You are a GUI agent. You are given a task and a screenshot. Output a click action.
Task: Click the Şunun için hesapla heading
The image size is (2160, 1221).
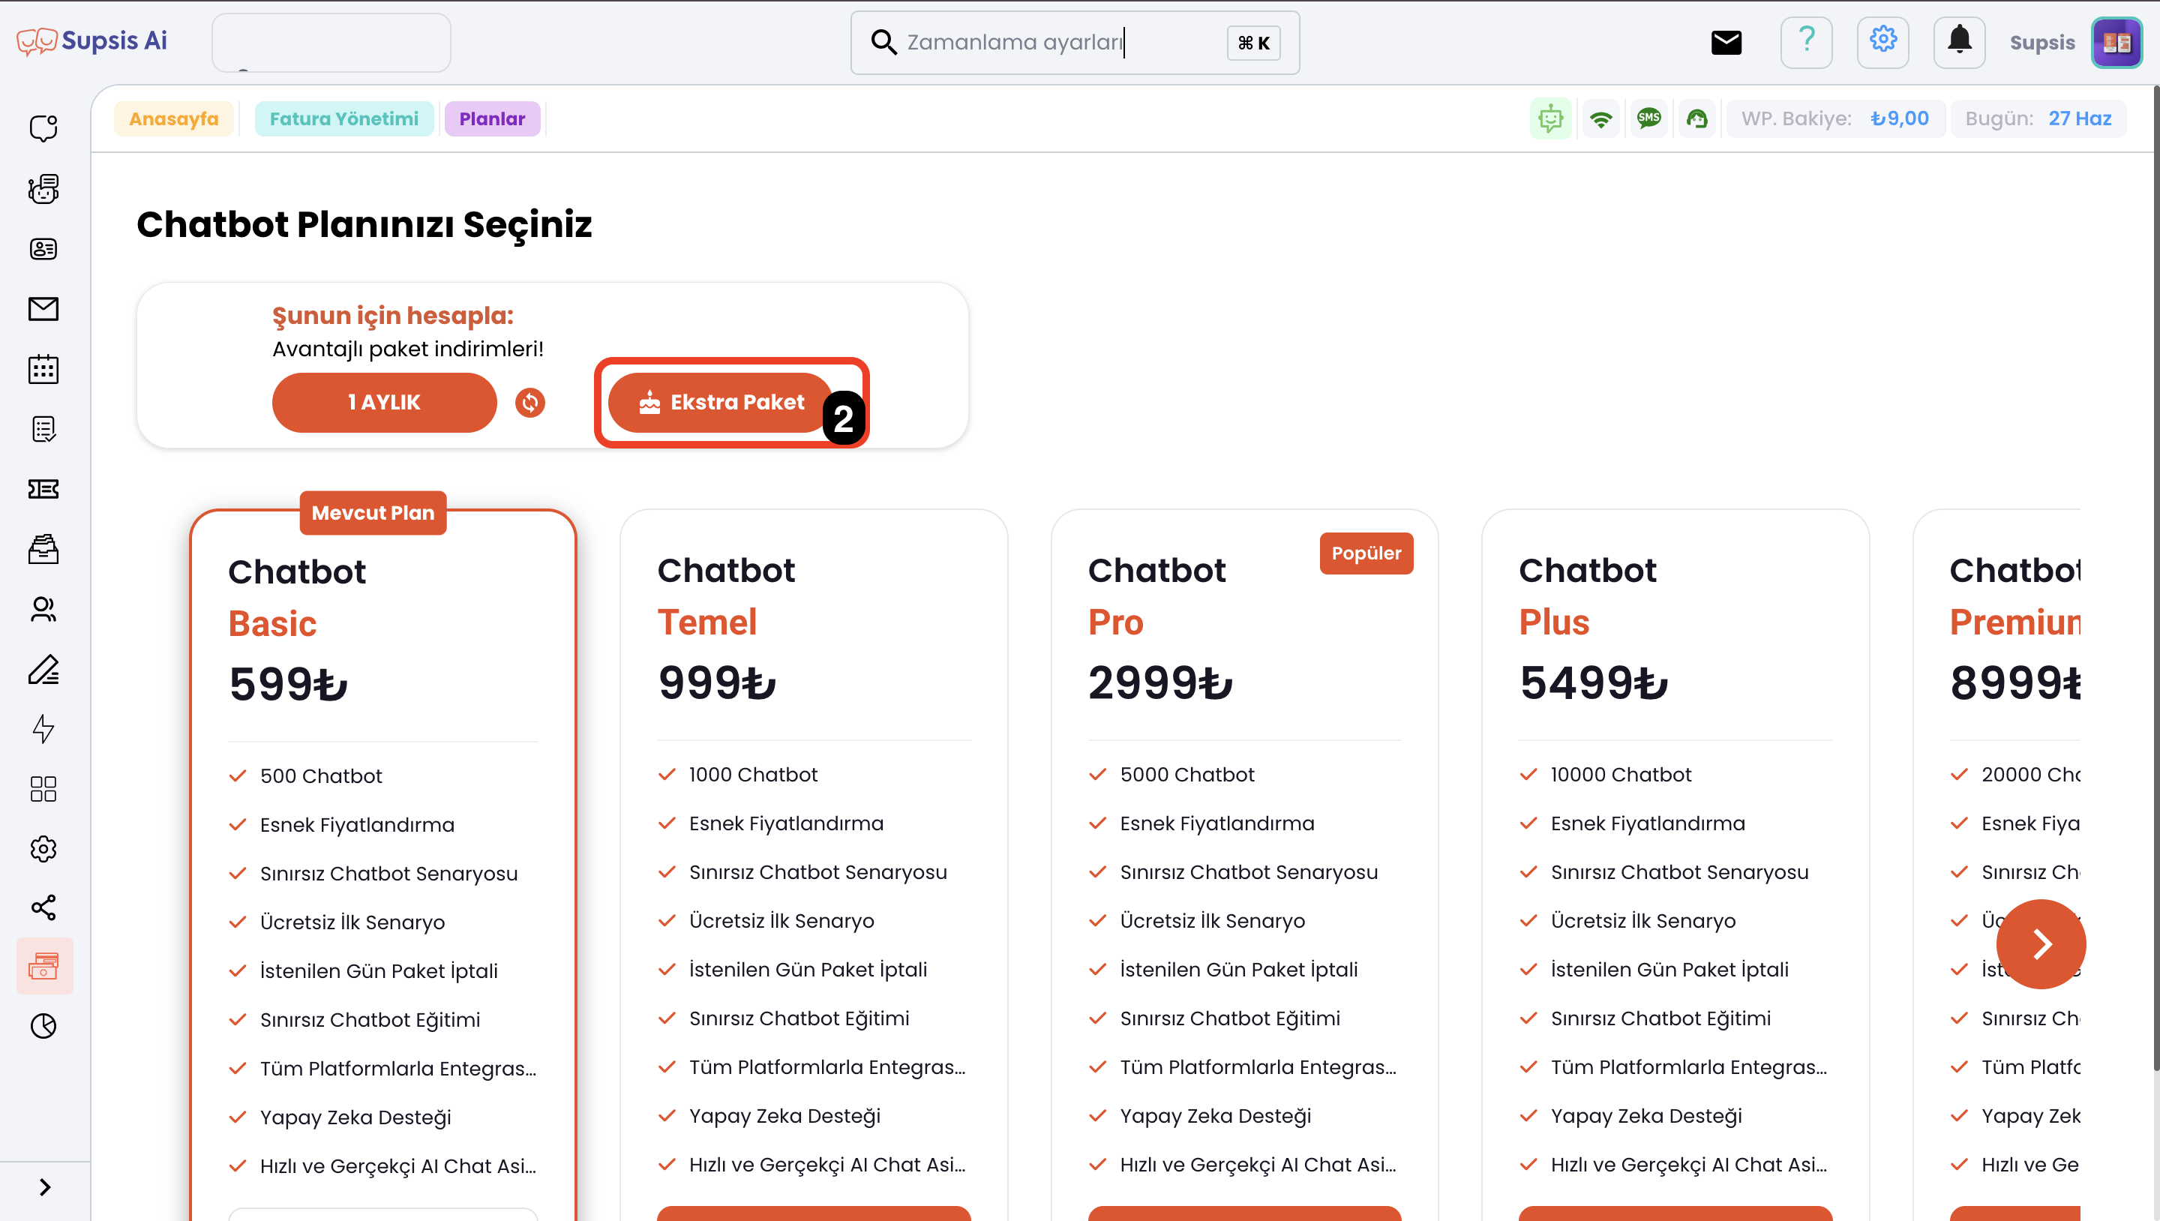[392, 316]
